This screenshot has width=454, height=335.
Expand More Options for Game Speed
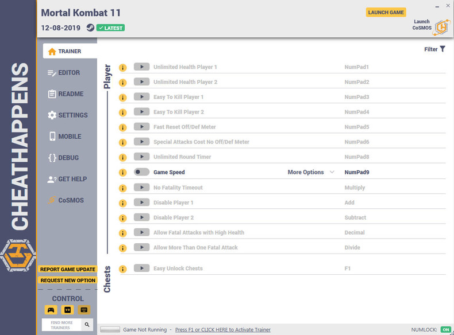point(311,172)
